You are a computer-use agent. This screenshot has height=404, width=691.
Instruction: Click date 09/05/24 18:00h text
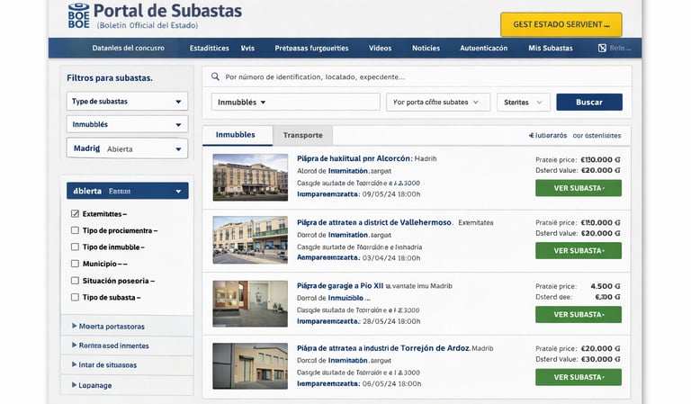[391, 194]
